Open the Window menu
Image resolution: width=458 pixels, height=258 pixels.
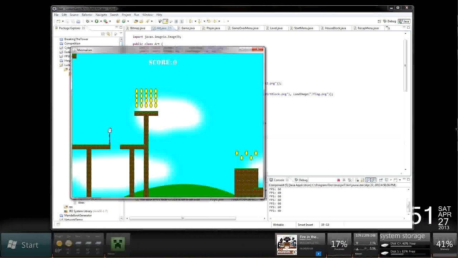tap(147, 15)
